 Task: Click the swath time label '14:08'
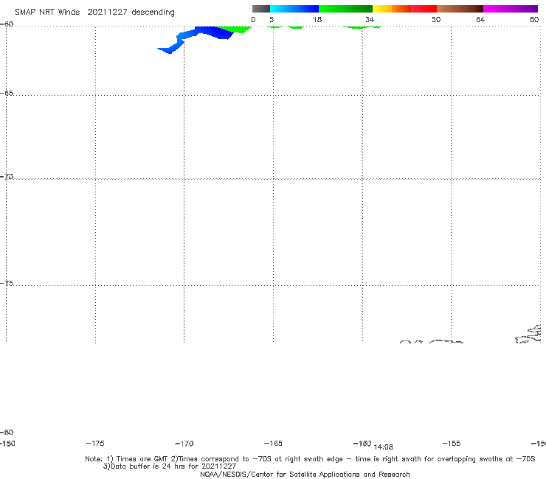(x=383, y=447)
